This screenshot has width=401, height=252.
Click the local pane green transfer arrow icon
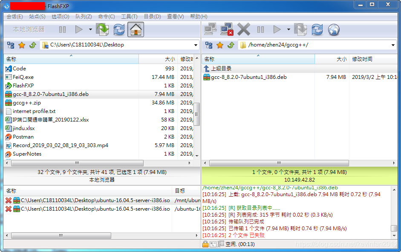103,29
